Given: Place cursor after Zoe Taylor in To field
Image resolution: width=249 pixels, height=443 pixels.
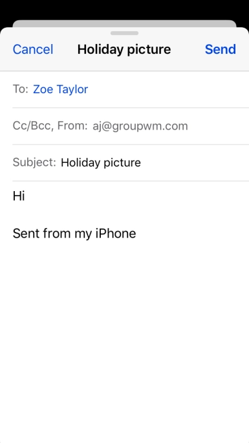Looking at the screenshot, I should 169,89.
